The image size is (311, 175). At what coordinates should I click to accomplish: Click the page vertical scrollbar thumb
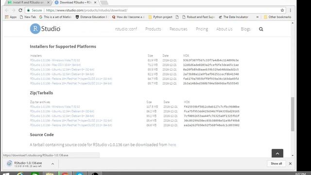point(293,114)
